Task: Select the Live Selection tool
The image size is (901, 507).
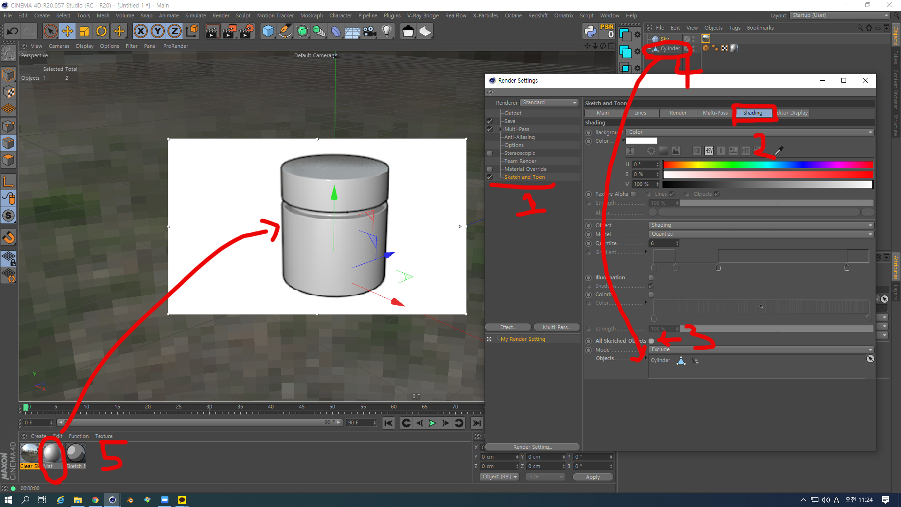Action: point(50,31)
